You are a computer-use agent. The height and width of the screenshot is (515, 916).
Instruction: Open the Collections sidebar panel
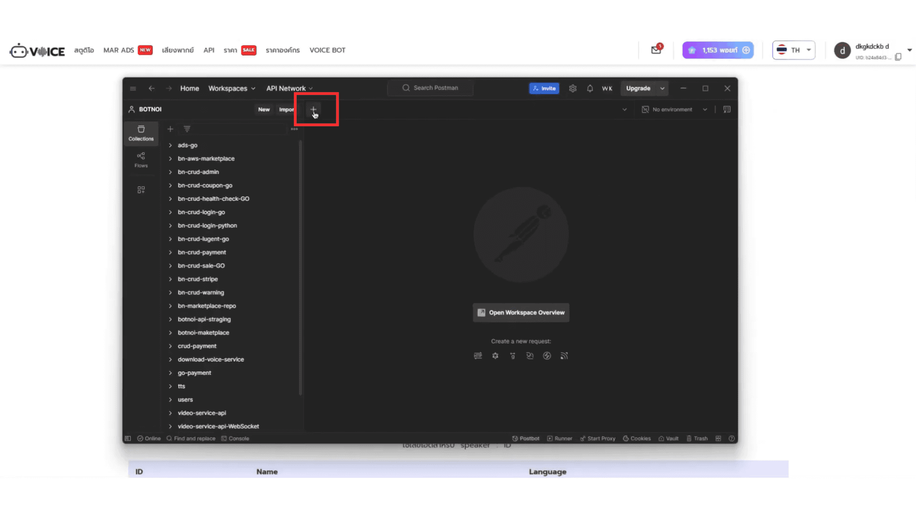[141, 133]
